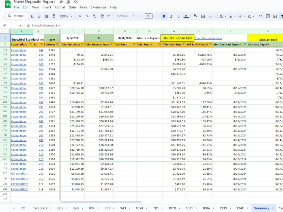The width and height of the screenshot is (283, 212).
Task: Open the File menu
Action: (16, 7)
